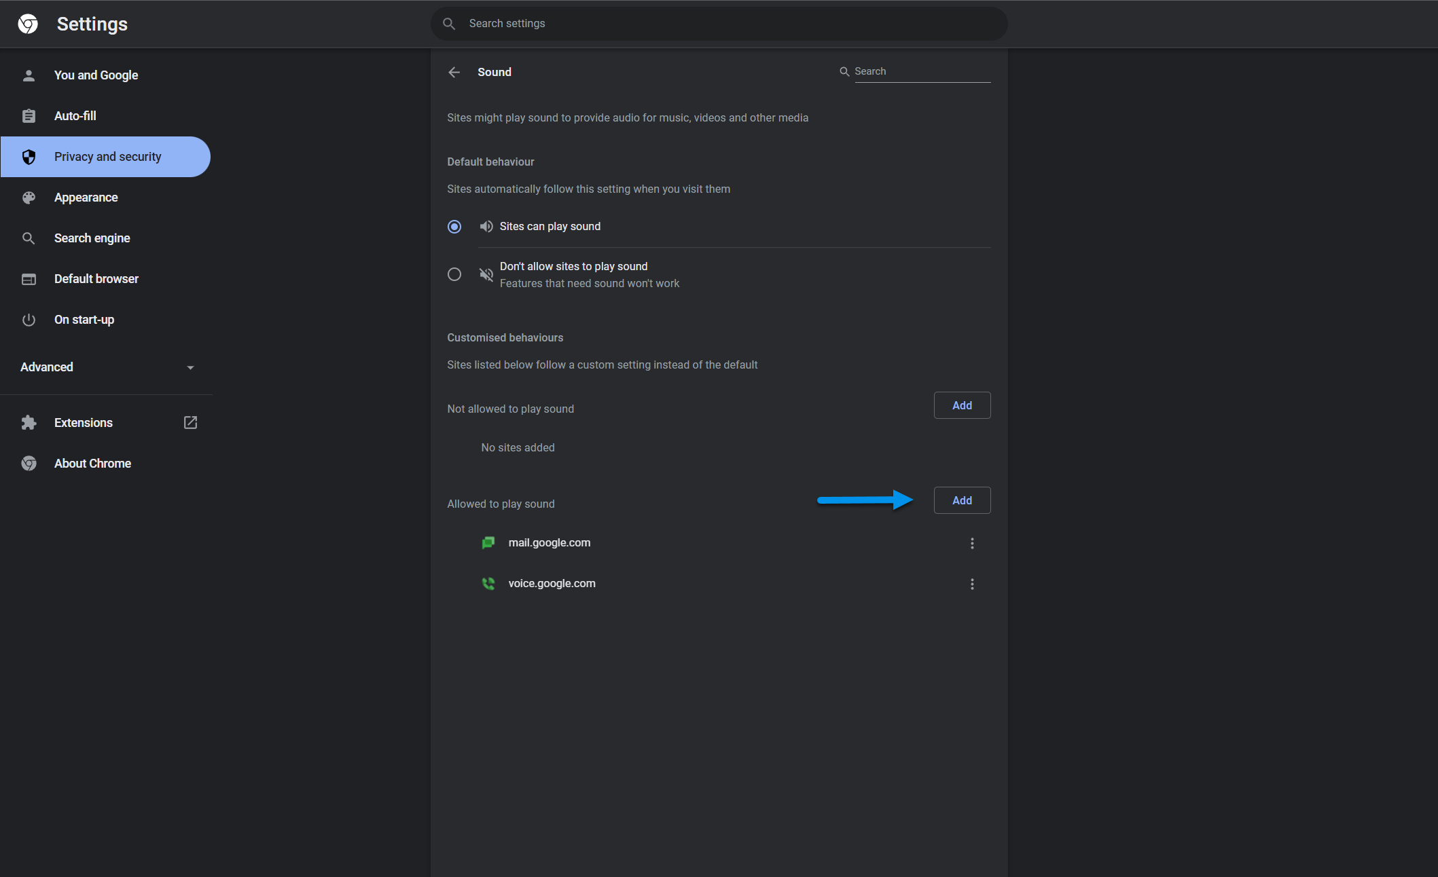Image resolution: width=1438 pixels, height=877 pixels.
Task: Open Auto-fill settings
Action: click(x=105, y=116)
